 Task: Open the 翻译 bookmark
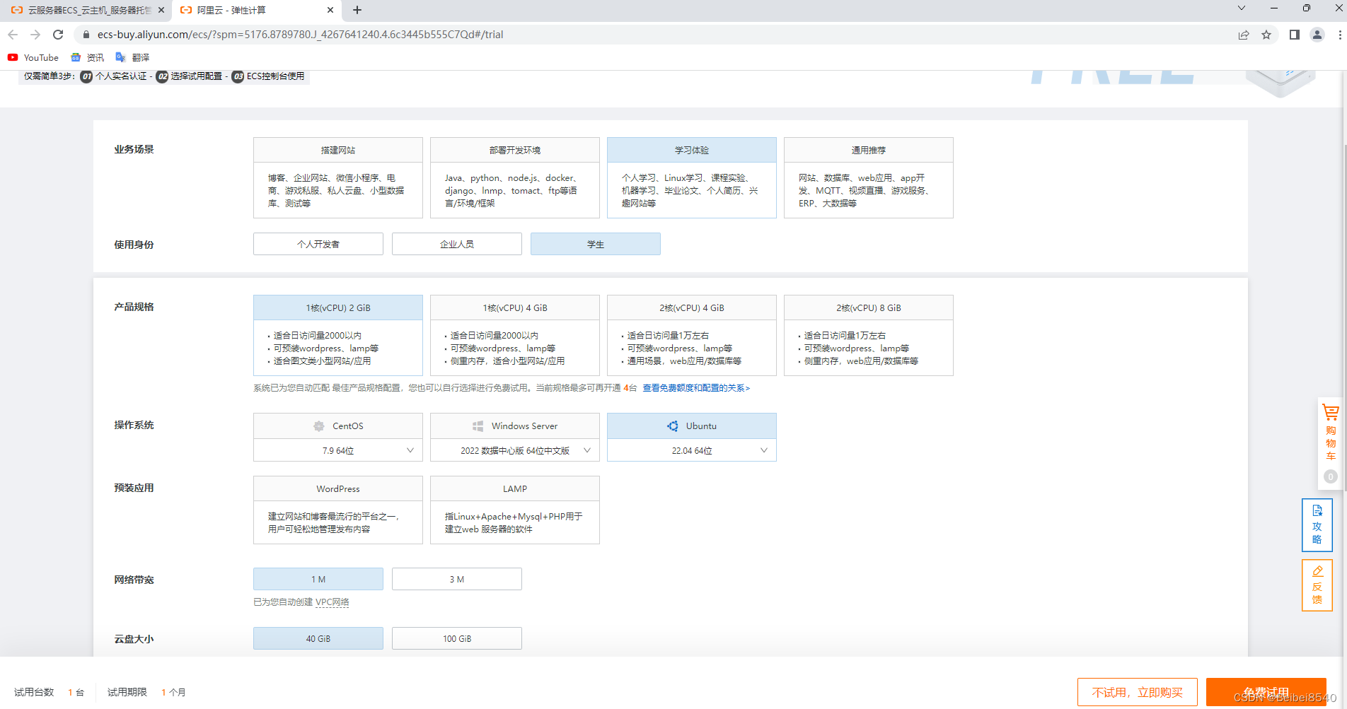pos(132,57)
